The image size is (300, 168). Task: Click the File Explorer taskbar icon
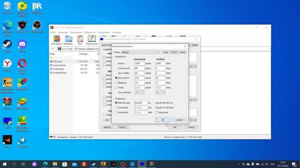(55, 164)
